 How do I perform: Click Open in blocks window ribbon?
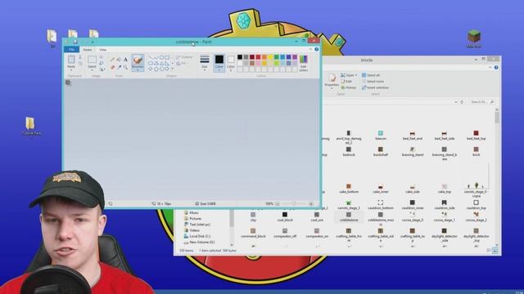[348, 75]
